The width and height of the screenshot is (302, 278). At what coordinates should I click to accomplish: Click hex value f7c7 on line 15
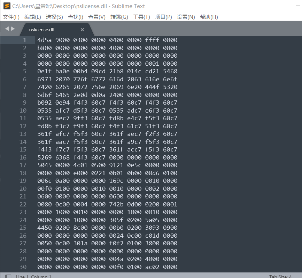point(62,149)
